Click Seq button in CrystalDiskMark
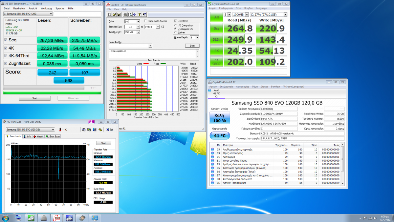This screenshot has height=222, width=394. click(x=216, y=29)
